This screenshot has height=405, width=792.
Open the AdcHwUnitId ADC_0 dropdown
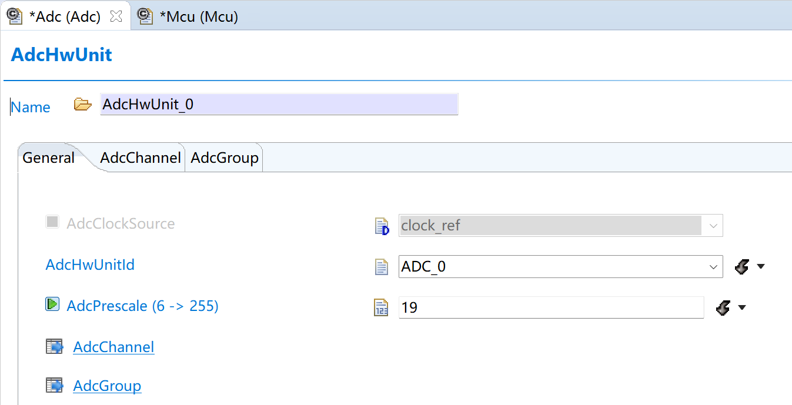pyautogui.click(x=713, y=266)
